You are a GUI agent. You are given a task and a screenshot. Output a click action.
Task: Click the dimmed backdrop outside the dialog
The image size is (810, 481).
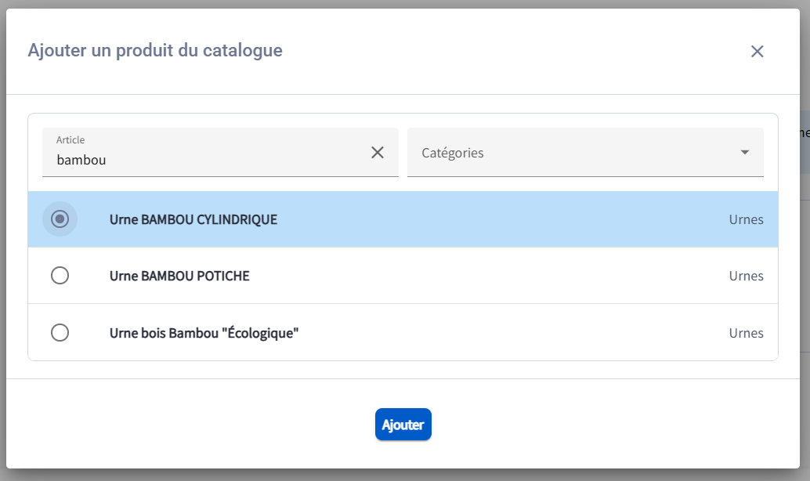(805, 313)
